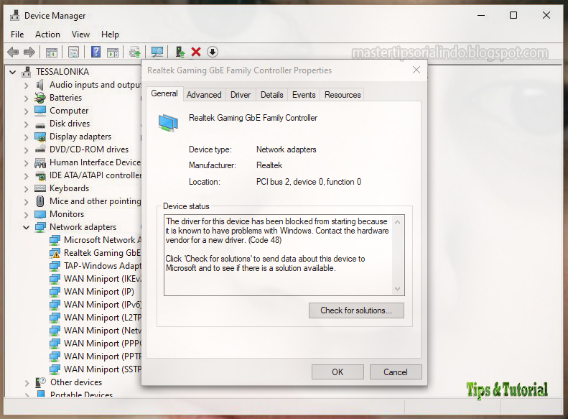
Task: Click the Mice pointing devices icon
Action: click(40, 201)
